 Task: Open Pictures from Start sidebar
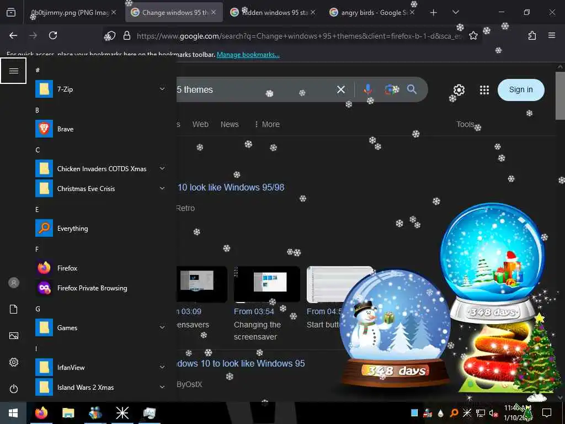(x=14, y=336)
